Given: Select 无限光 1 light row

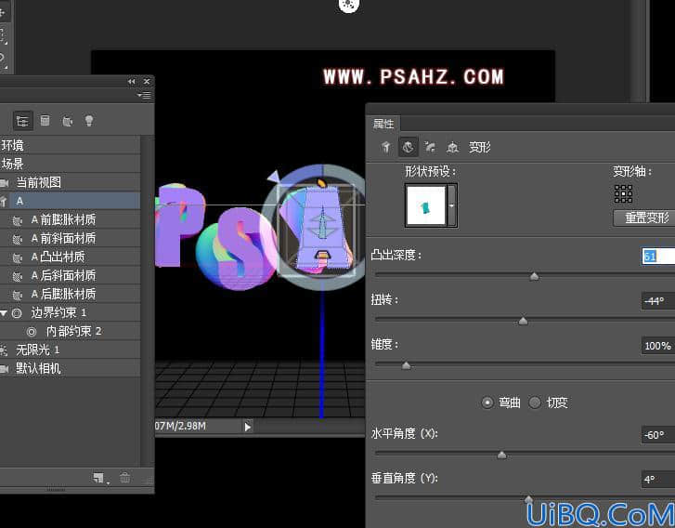Looking at the screenshot, I should pos(70,350).
